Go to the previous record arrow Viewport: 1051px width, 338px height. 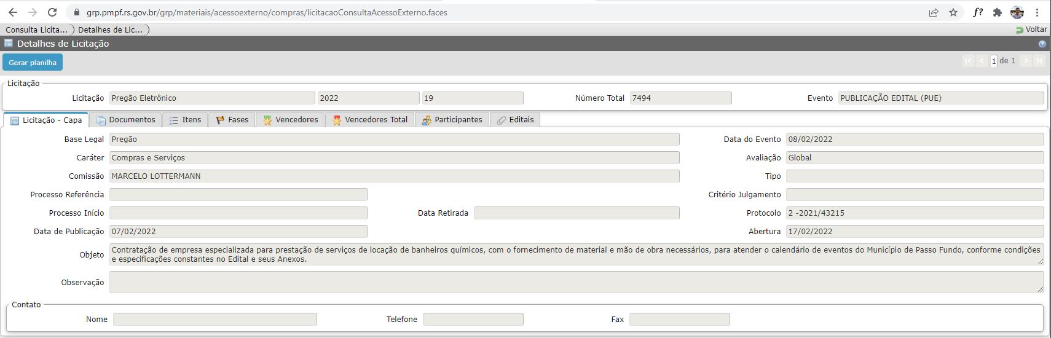point(982,61)
